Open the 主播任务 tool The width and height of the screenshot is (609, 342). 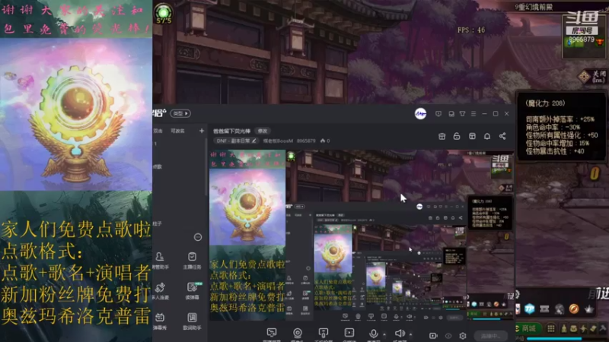click(x=192, y=260)
